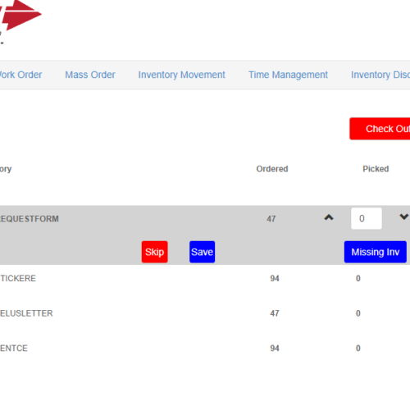This screenshot has height=410, width=410.
Task: Switch to Time Management tab
Action: (x=288, y=75)
